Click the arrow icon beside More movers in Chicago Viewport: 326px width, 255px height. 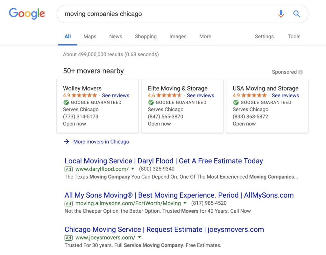click(x=67, y=142)
